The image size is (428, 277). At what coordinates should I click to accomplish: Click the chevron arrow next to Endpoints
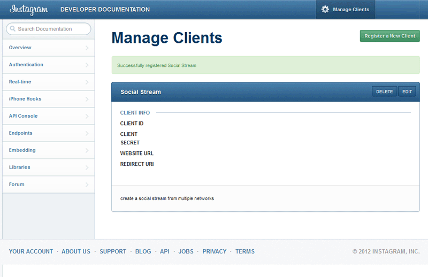click(x=87, y=134)
